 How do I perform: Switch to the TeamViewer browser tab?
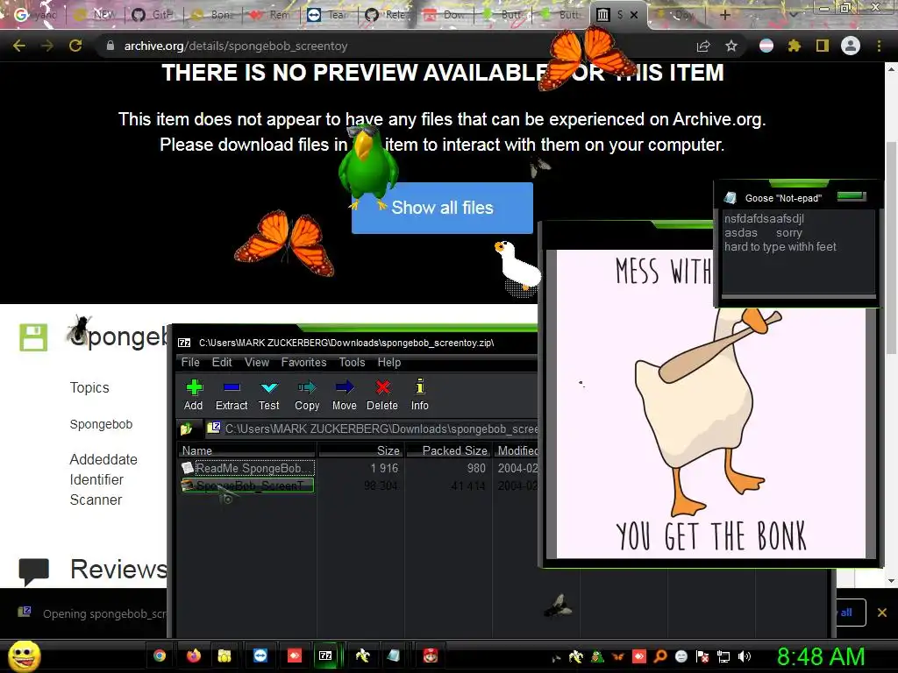point(330,14)
